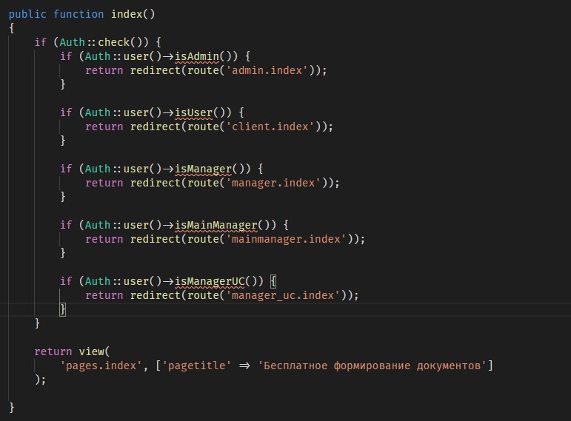This screenshot has height=421, width=571.
Task: Click the highlighted closing brace after manager_uc return
Action: [63, 309]
